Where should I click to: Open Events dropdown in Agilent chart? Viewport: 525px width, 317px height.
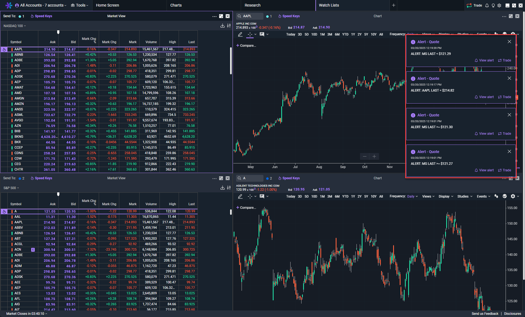click(x=483, y=196)
